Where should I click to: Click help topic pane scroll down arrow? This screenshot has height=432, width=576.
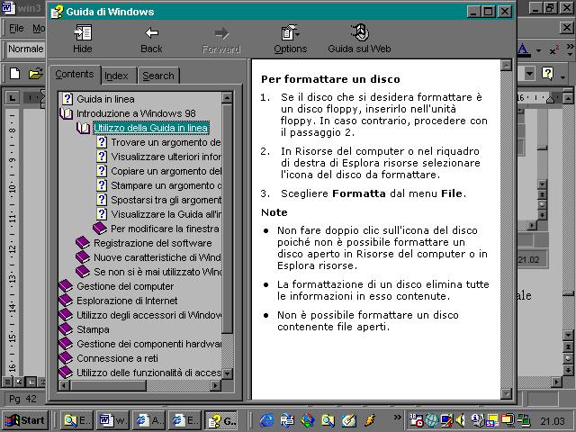click(x=506, y=394)
